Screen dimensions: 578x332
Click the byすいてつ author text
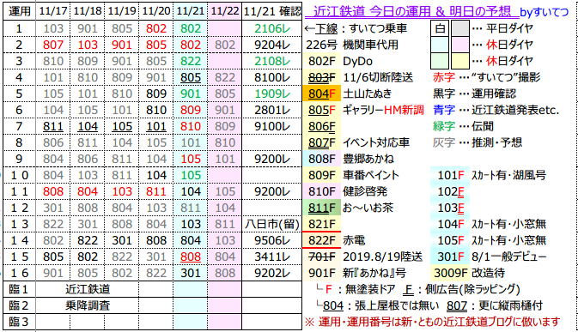544,12
